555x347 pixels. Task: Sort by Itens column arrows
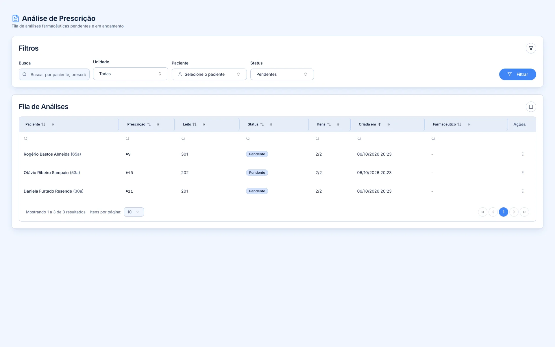click(x=329, y=124)
